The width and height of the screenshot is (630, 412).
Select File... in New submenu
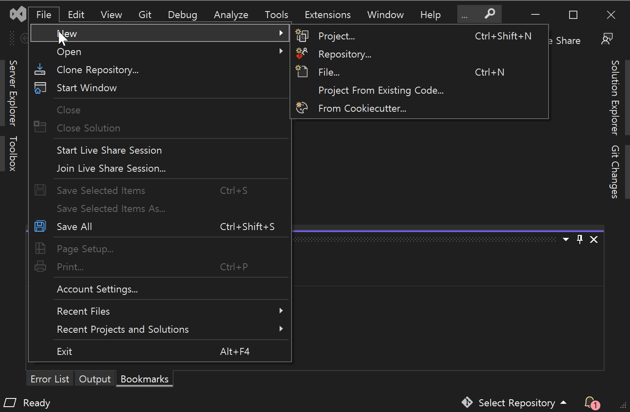point(419,72)
